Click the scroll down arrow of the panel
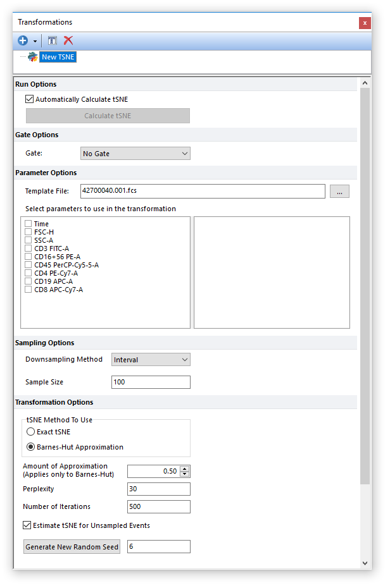Screen dimensions: 390x588 [365, 563]
